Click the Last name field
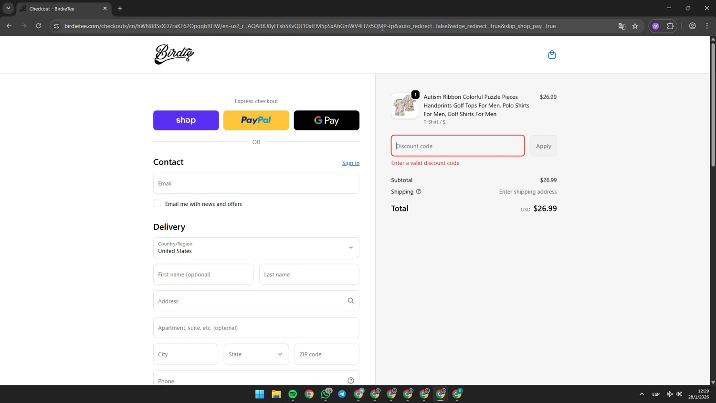This screenshot has height=403, width=716. click(309, 275)
